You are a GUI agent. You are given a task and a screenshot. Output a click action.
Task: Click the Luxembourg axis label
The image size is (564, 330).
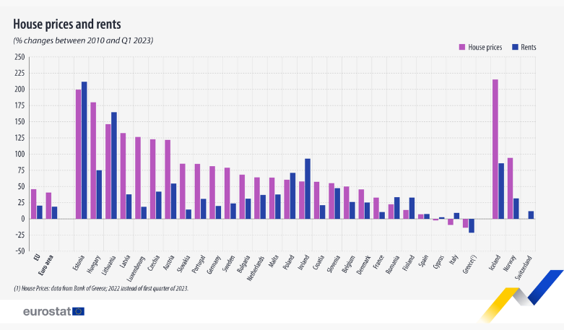(x=136, y=268)
